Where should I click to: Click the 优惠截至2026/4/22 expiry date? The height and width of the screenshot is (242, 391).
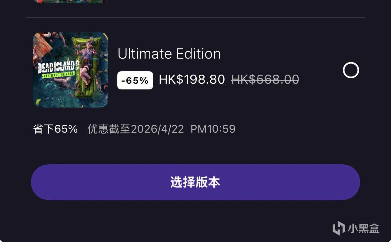pyautogui.click(x=136, y=129)
